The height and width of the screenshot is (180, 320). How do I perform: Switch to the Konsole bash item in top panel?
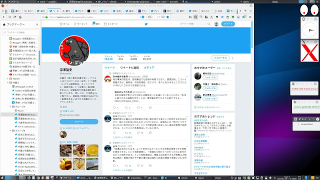[167, 1]
